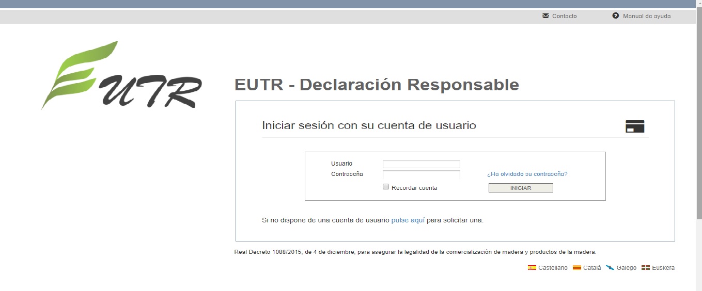Open the Contacto link
The width and height of the screenshot is (702, 291).
(x=564, y=16)
